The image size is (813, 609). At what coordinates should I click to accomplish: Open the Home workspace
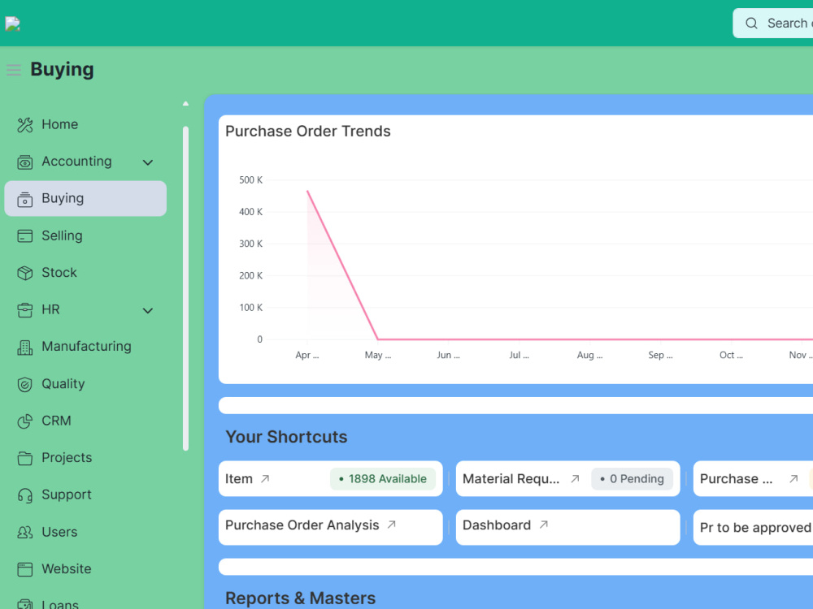pyautogui.click(x=85, y=125)
